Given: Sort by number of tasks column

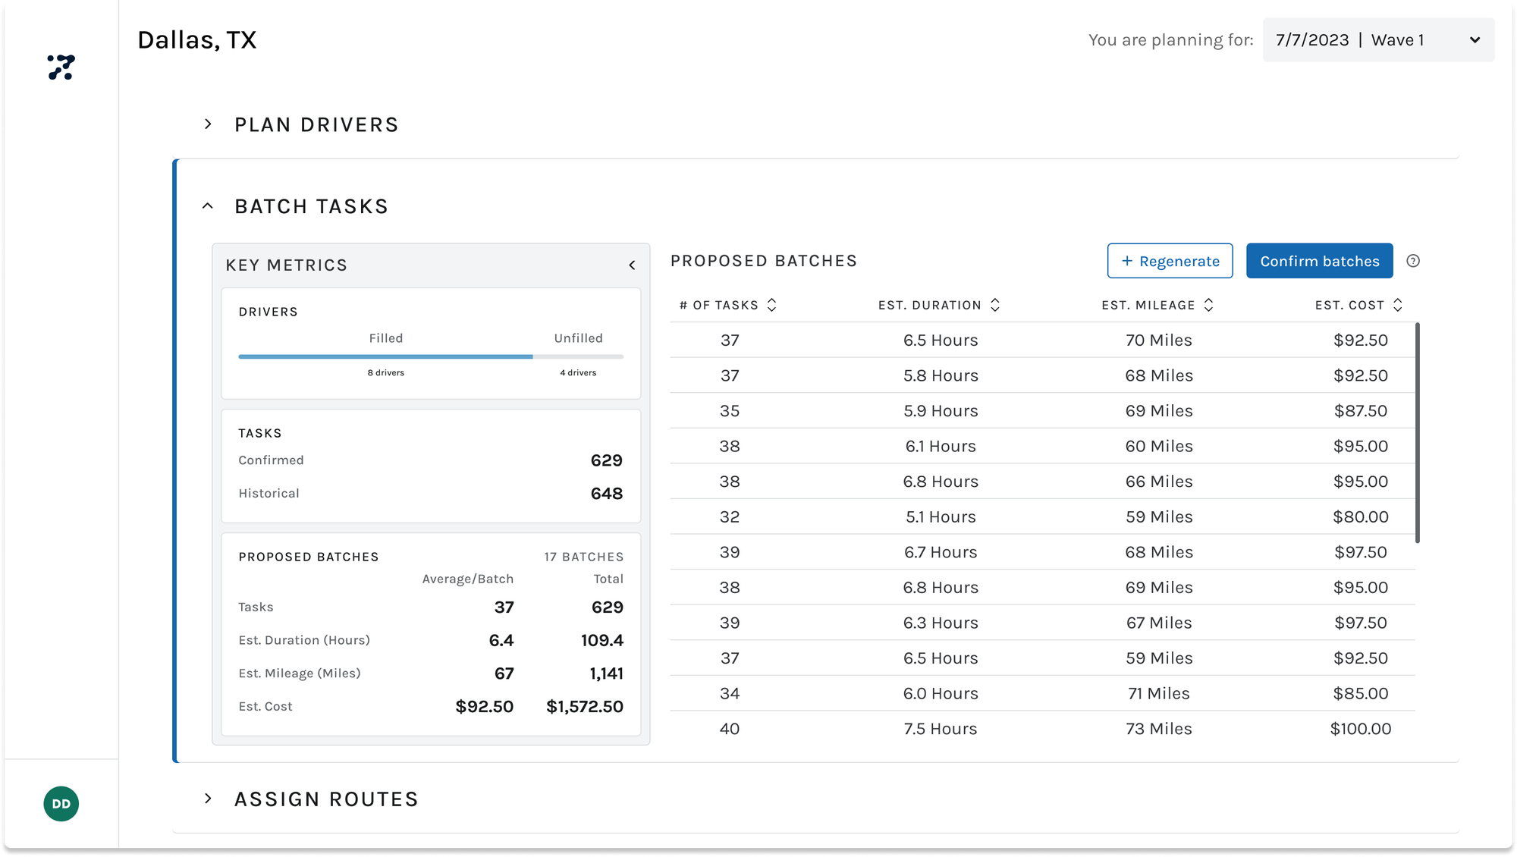Looking at the screenshot, I should (x=771, y=305).
